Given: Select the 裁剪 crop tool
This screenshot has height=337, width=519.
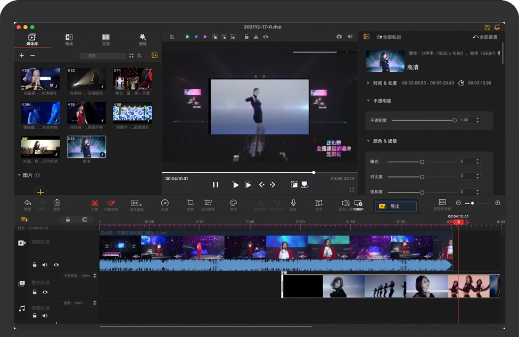Looking at the screenshot, I should pos(191,203).
